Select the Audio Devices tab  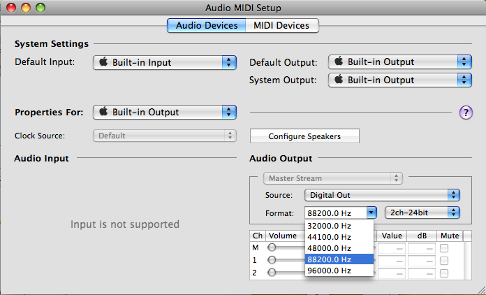click(x=206, y=26)
